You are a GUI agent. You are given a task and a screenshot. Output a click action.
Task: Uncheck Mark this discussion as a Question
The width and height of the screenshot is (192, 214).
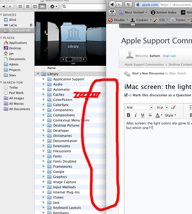126,95
